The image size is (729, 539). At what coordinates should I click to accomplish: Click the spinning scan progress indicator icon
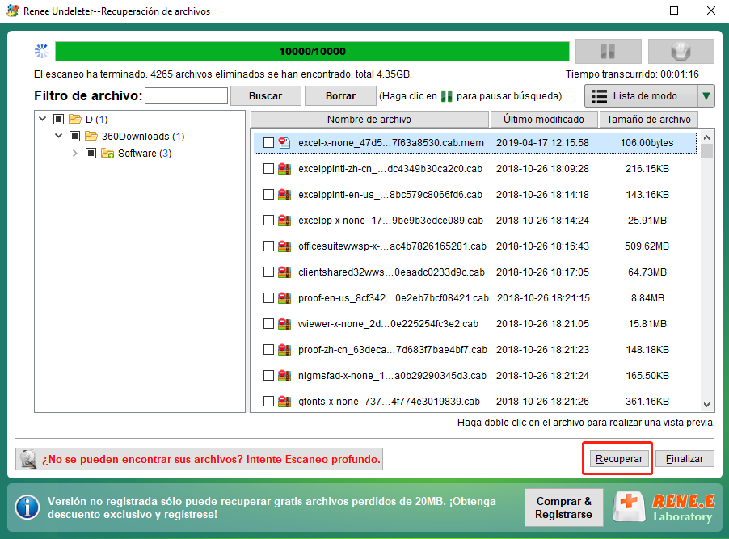point(42,51)
